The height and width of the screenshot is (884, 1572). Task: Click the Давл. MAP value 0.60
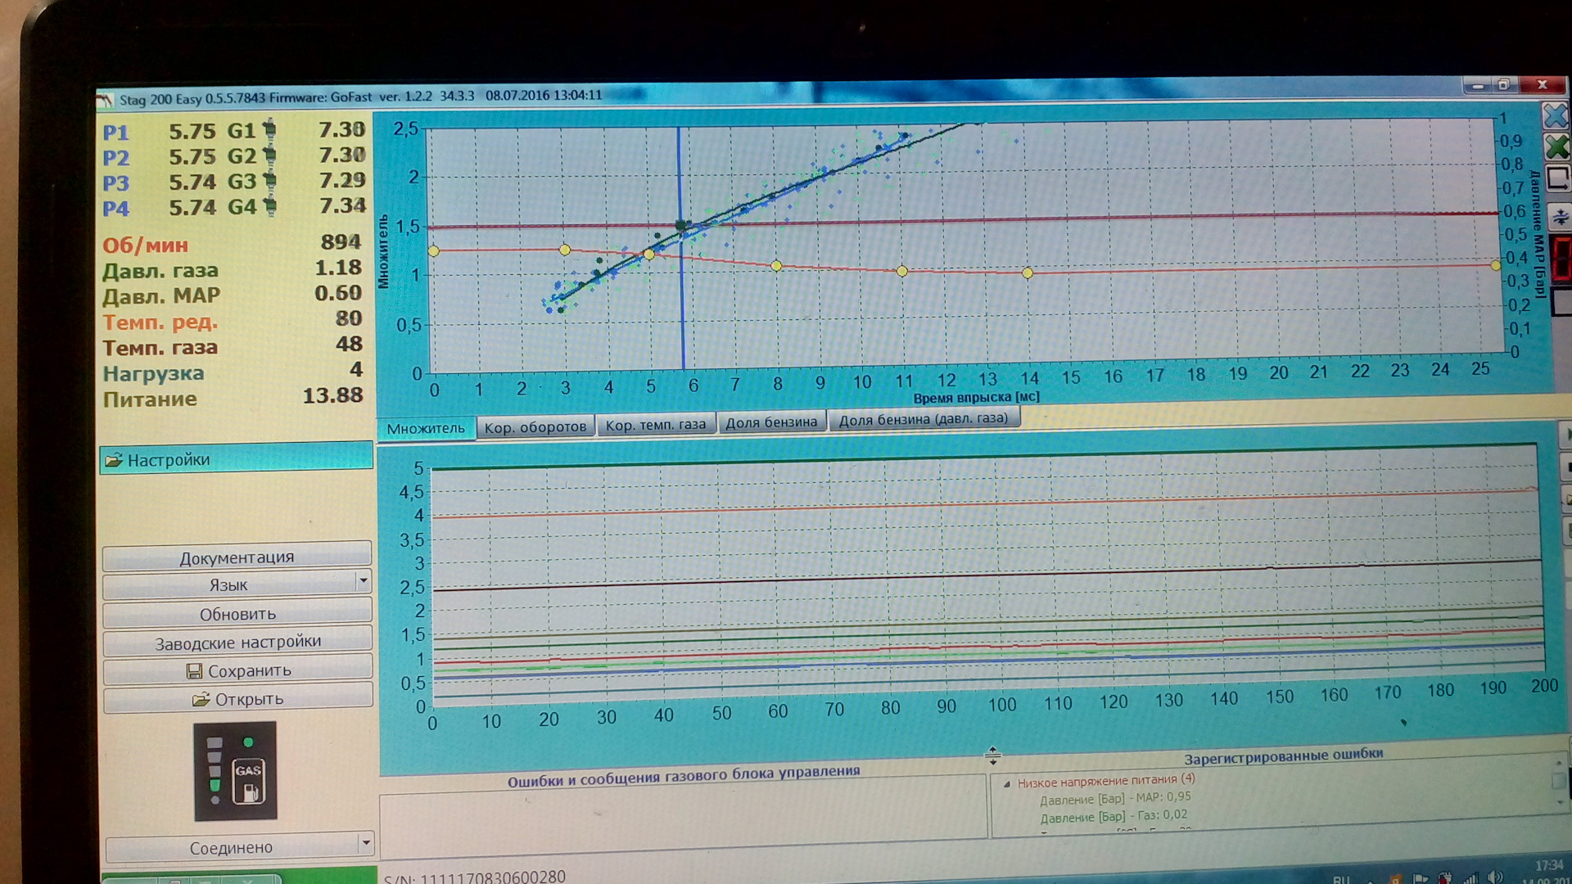pyautogui.click(x=337, y=293)
